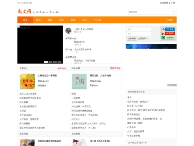Open the red 国庆节诗歌 link
Viewport: 194px width, 146px height.
coord(115,69)
